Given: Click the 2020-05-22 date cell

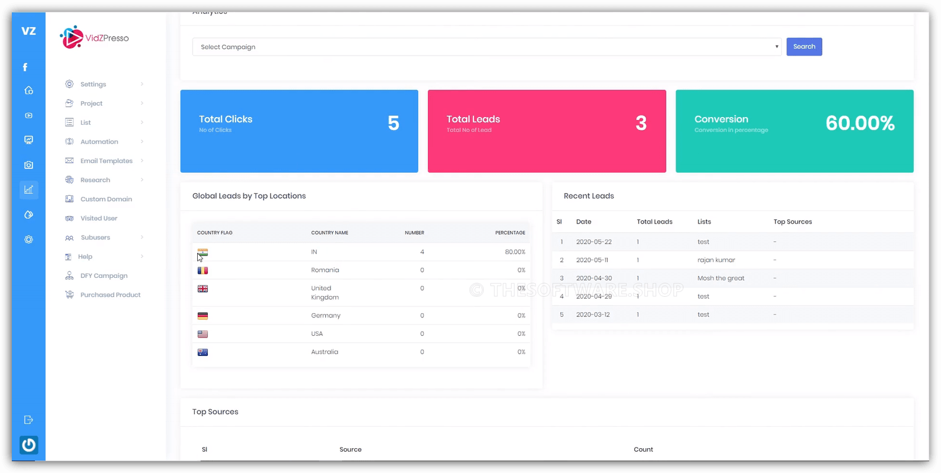Looking at the screenshot, I should [x=593, y=242].
